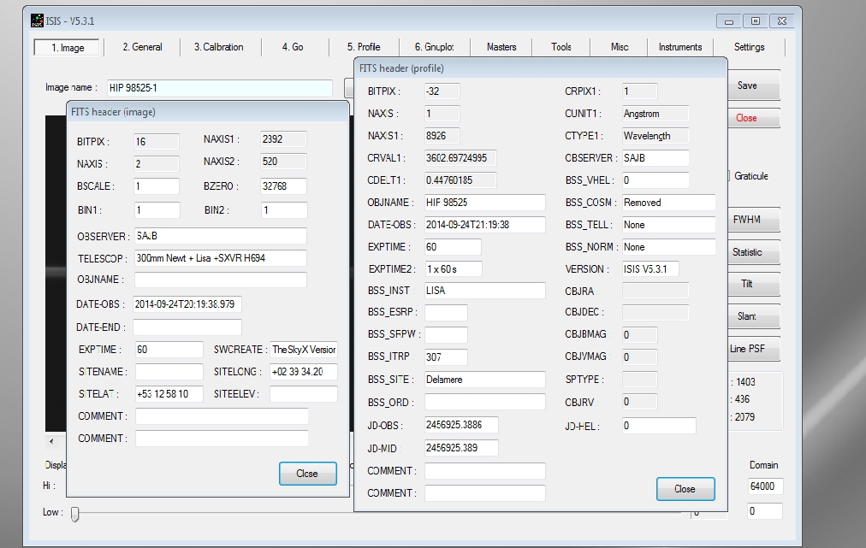
Task: Toggle the Graticule checkbox
Action: (730, 176)
